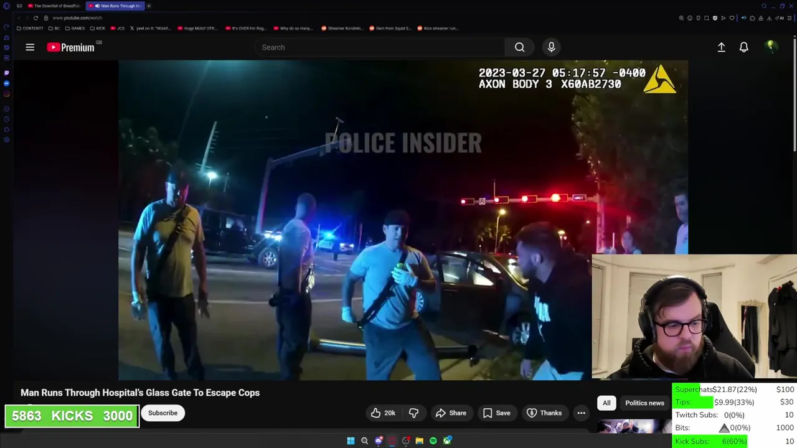The height and width of the screenshot is (448, 797).
Task: Open the Streamer Kunshiki bookmark
Action: 341,28
